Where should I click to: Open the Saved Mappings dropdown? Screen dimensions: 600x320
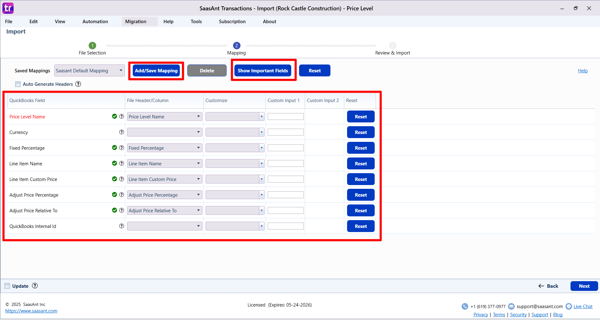click(89, 71)
